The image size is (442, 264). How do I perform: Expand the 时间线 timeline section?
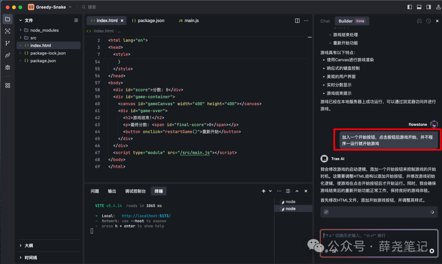coord(20,257)
